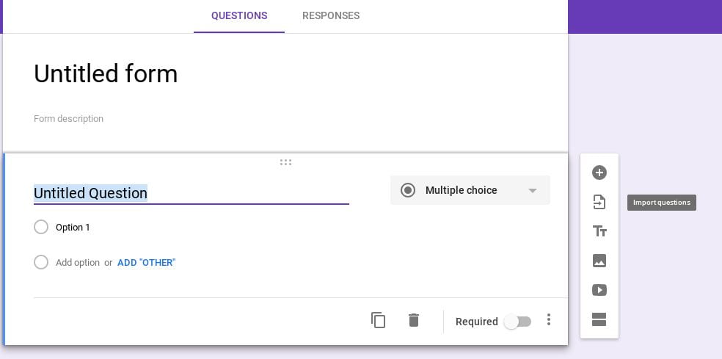Click the Add option radio circle
Viewport: 722px width, 359px height.
tap(41, 262)
